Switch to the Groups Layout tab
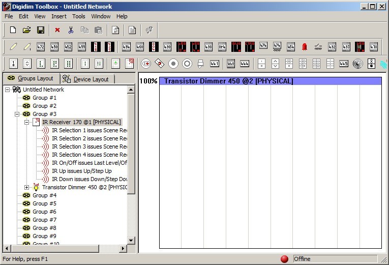This screenshot has width=389, height=265. pos(31,78)
